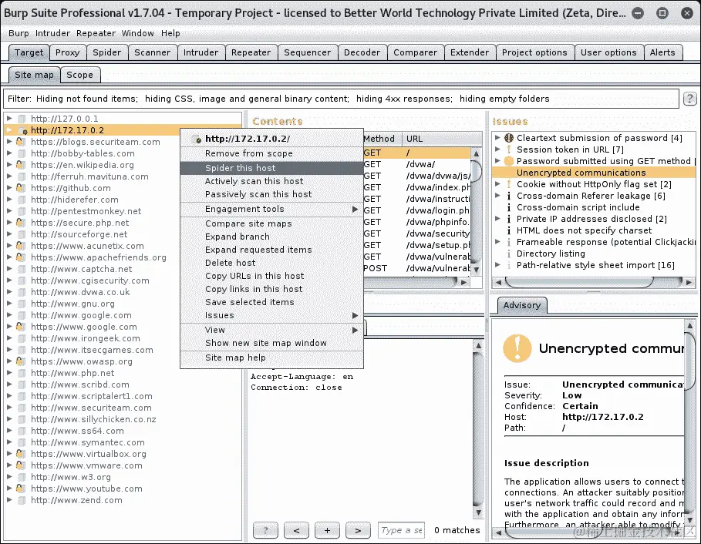Expand the Cleartext submission of password issue
701x544 pixels.
[x=497, y=138]
